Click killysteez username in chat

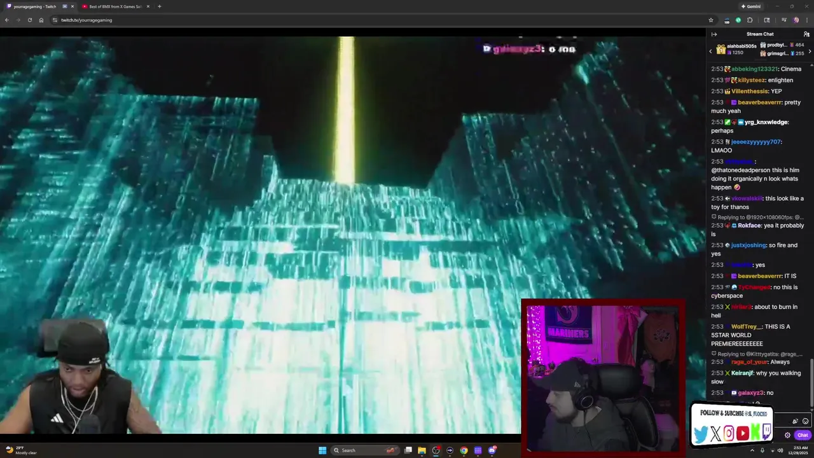750,80
